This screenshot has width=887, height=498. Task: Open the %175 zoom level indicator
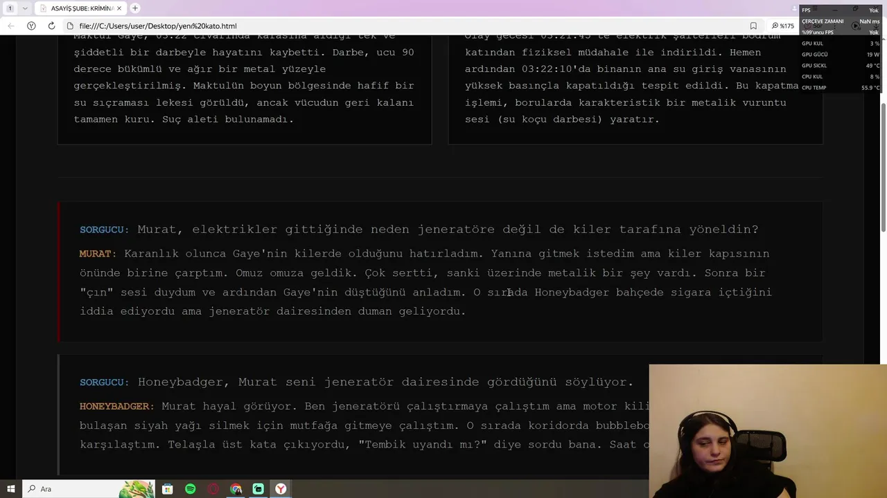[783, 26]
